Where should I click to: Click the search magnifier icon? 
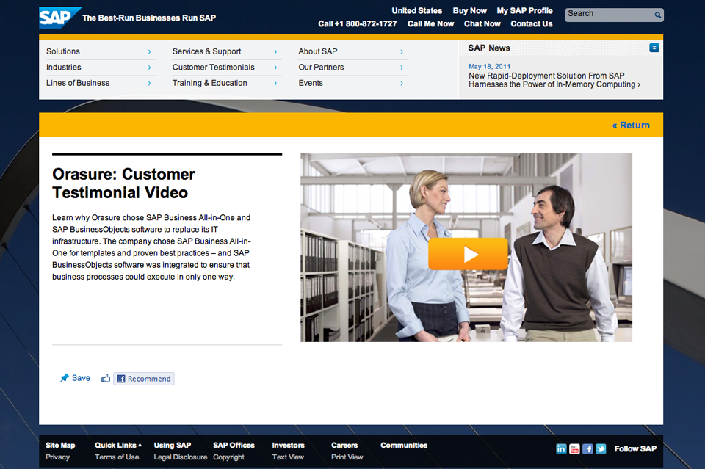click(x=658, y=15)
